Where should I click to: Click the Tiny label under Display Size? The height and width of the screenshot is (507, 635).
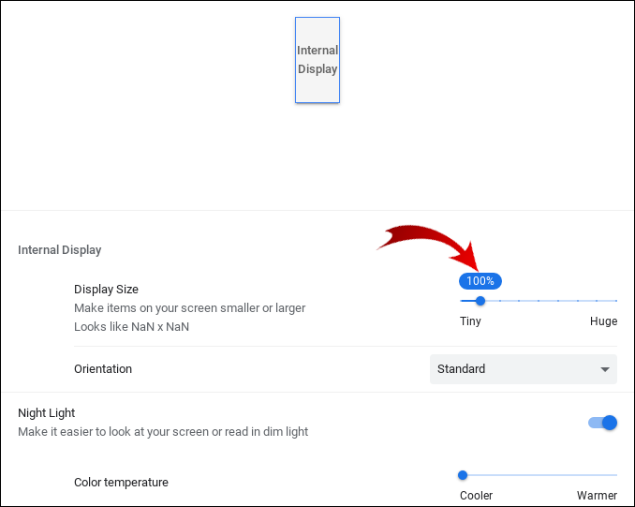point(470,321)
